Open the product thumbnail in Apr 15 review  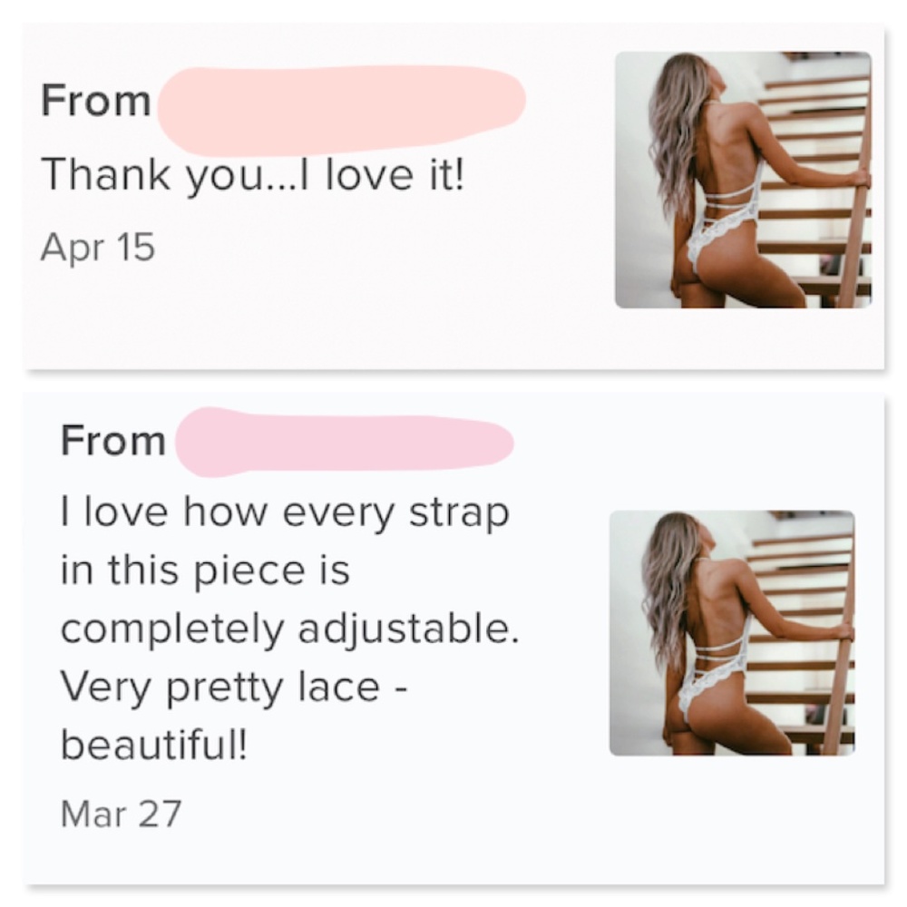coord(742,180)
